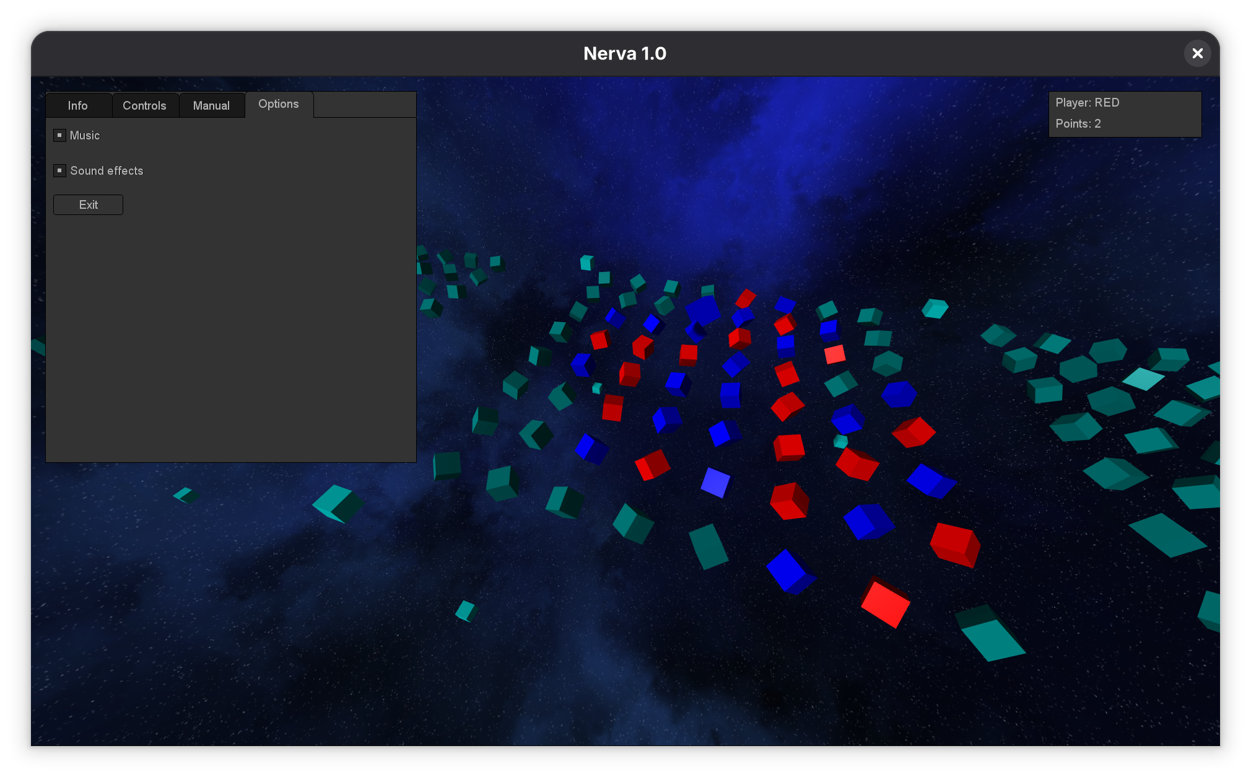Click the pale pink-red cube in the grid's upper right
1251x777 pixels.
tap(835, 354)
